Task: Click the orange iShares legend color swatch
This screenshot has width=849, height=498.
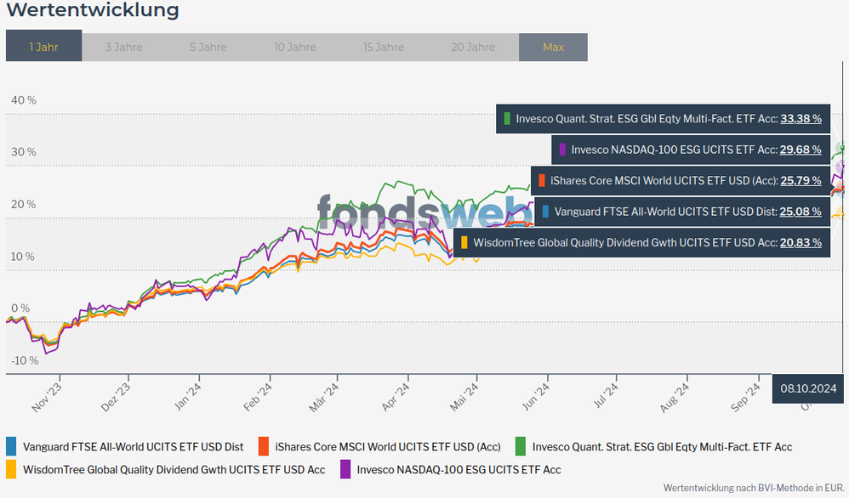Action: (264, 446)
